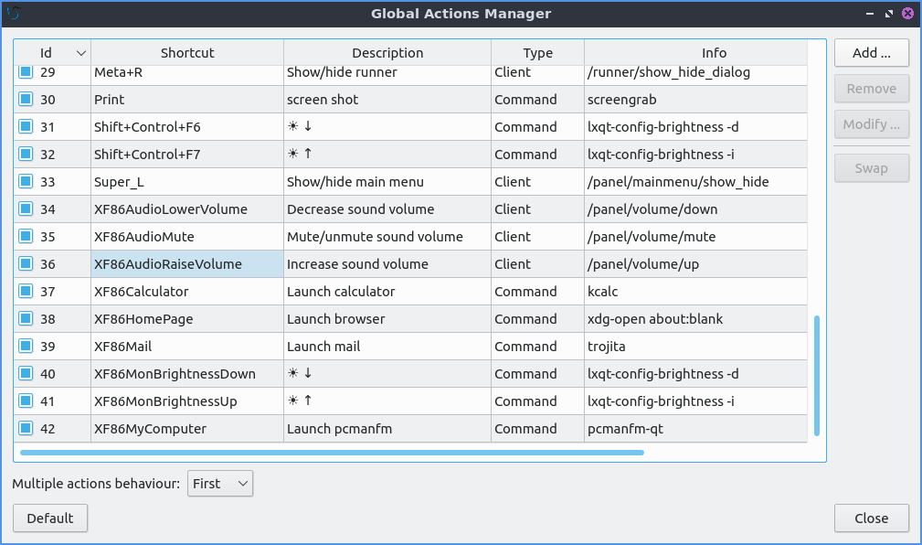Maximize the Global Actions Manager window
922x545 pixels.
click(886, 14)
